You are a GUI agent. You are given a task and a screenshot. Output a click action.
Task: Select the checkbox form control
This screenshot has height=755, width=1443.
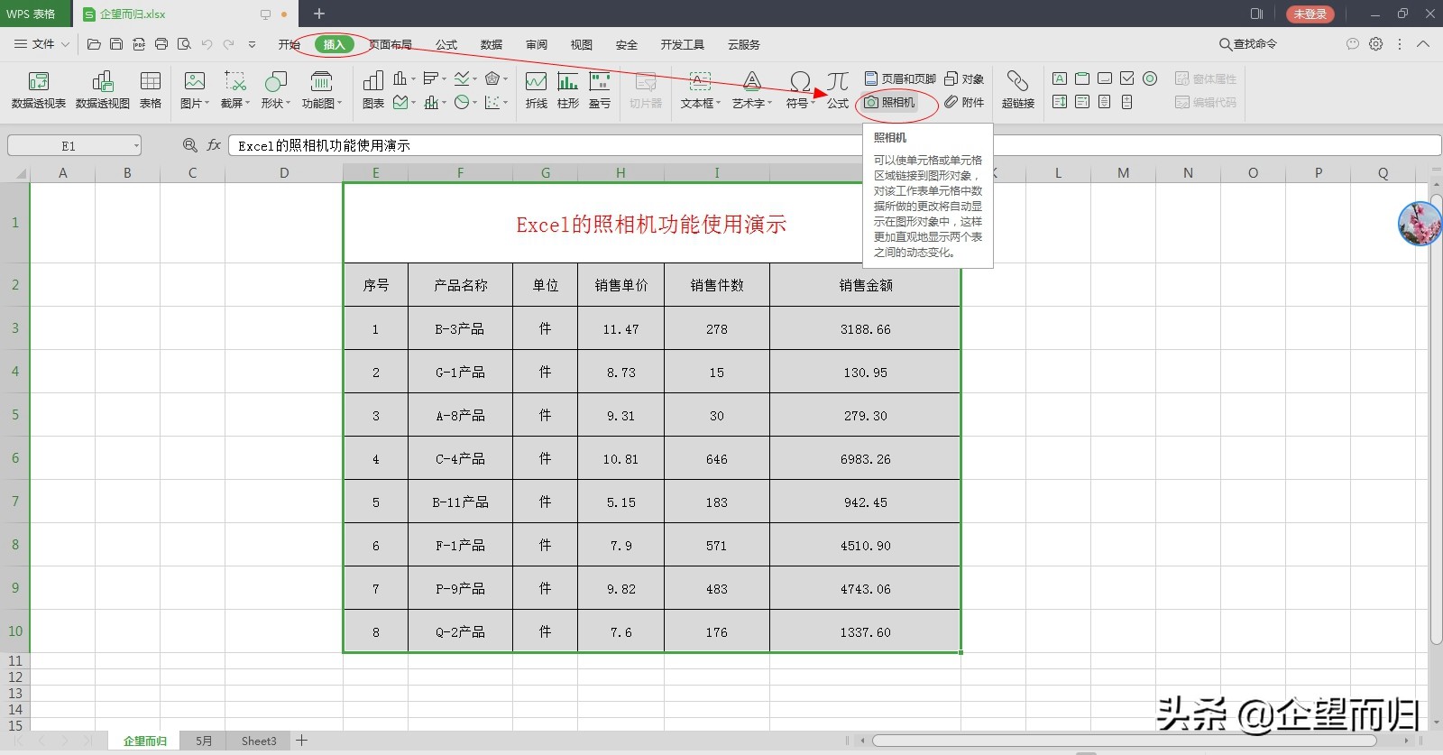[1127, 78]
